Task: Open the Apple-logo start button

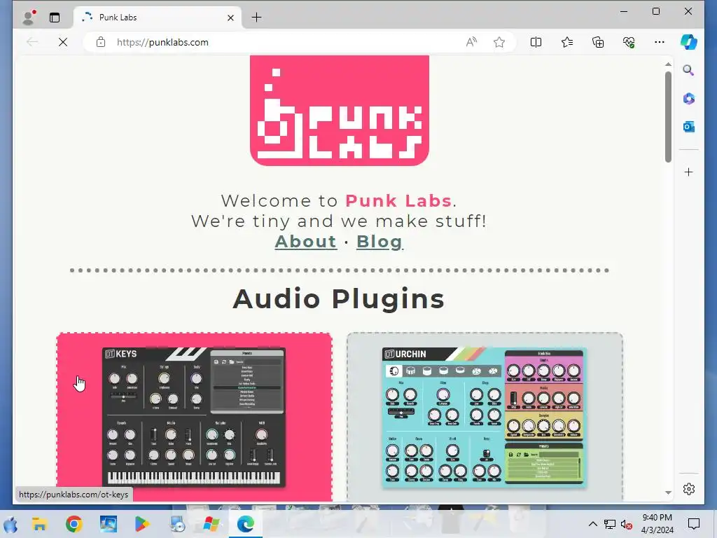Action: (11, 524)
